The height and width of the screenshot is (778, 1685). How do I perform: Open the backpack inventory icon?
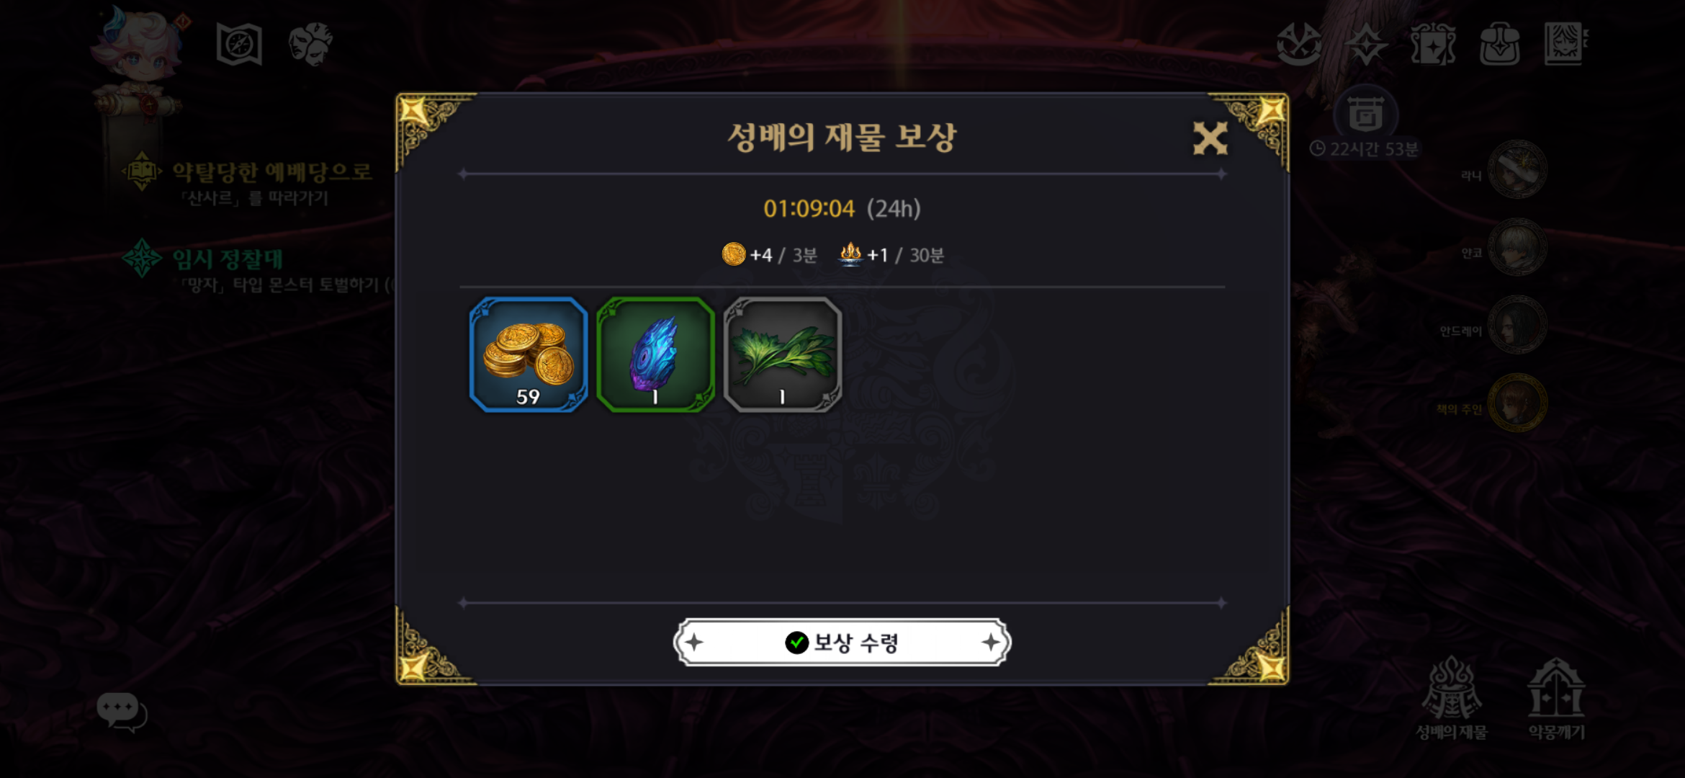coord(1500,44)
